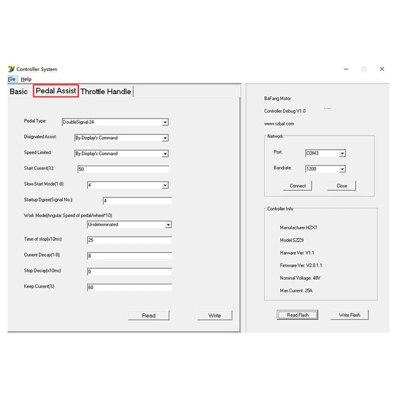Click the Connect button

click(x=297, y=186)
